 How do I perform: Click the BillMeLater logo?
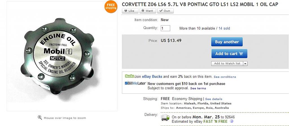(135, 83)
